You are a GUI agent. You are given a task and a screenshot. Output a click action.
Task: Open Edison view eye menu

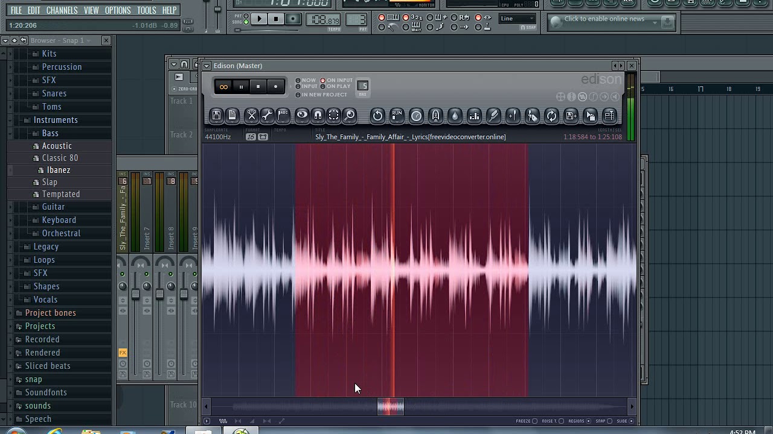pos(302,115)
